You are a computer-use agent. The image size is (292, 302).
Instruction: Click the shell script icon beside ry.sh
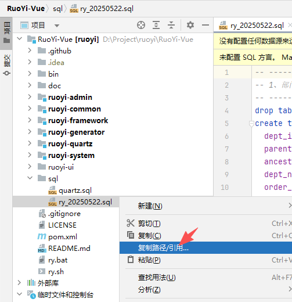point(42,271)
